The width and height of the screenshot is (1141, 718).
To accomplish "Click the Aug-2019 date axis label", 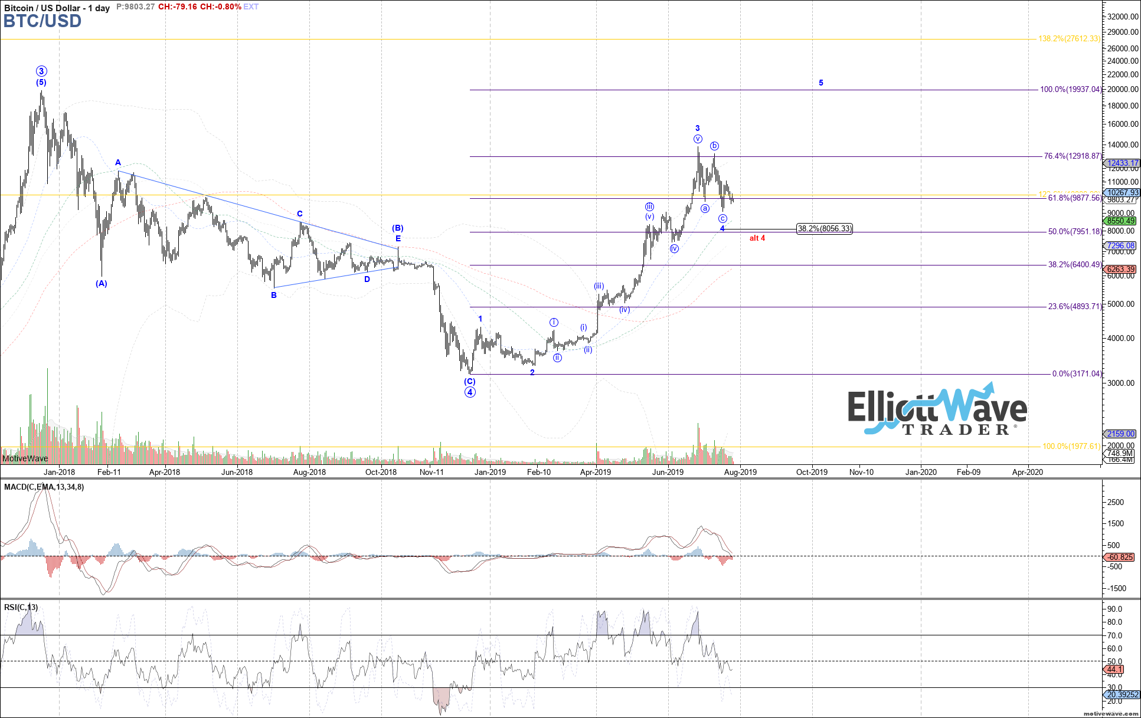I will (x=740, y=473).
